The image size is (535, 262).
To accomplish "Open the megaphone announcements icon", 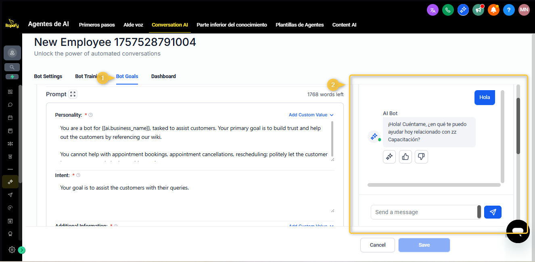I will pyautogui.click(x=478, y=10).
